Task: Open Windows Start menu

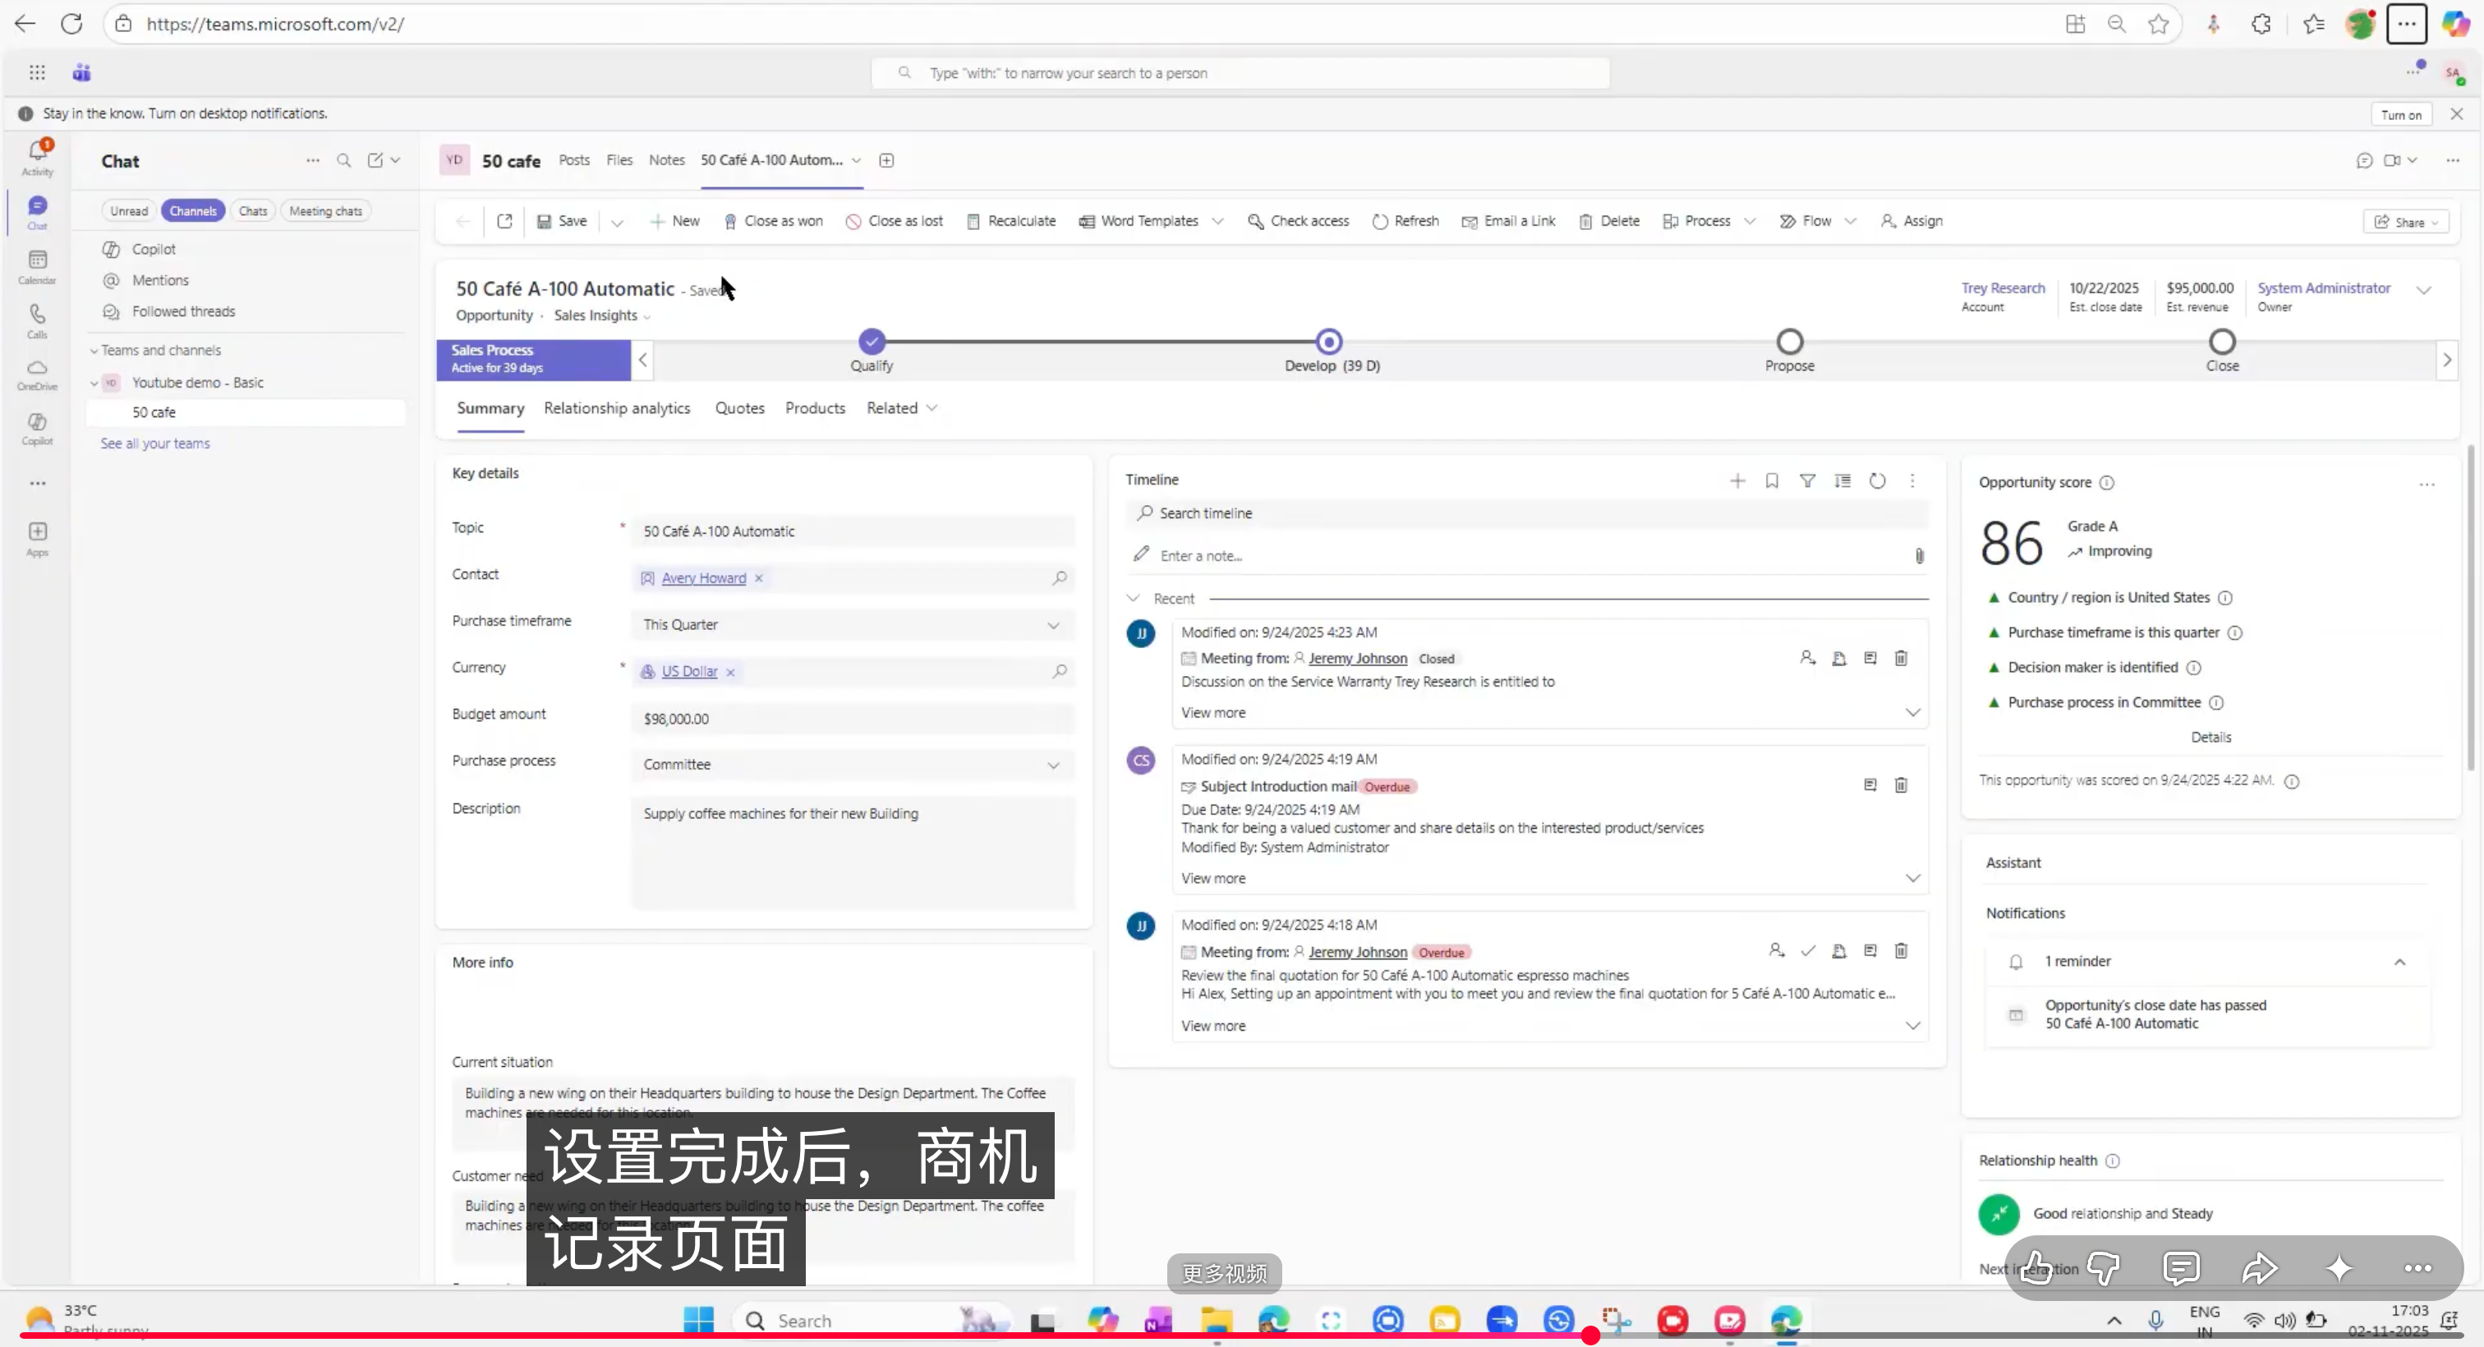Action: click(x=698, y=1319)
